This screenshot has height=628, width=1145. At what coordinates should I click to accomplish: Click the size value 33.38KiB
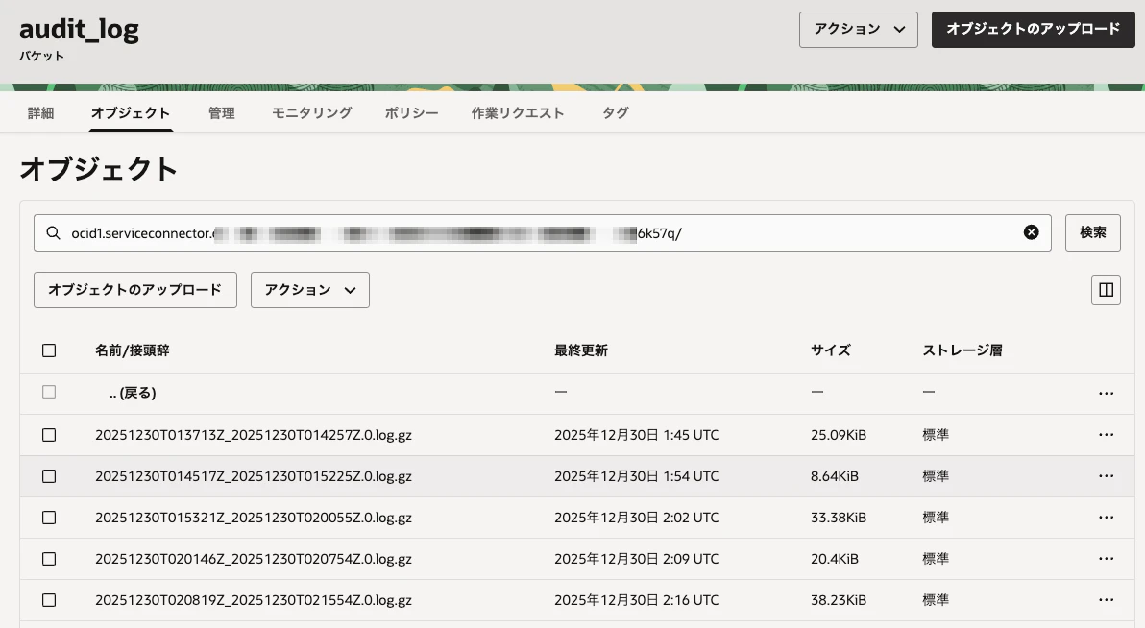click(839, 517)
